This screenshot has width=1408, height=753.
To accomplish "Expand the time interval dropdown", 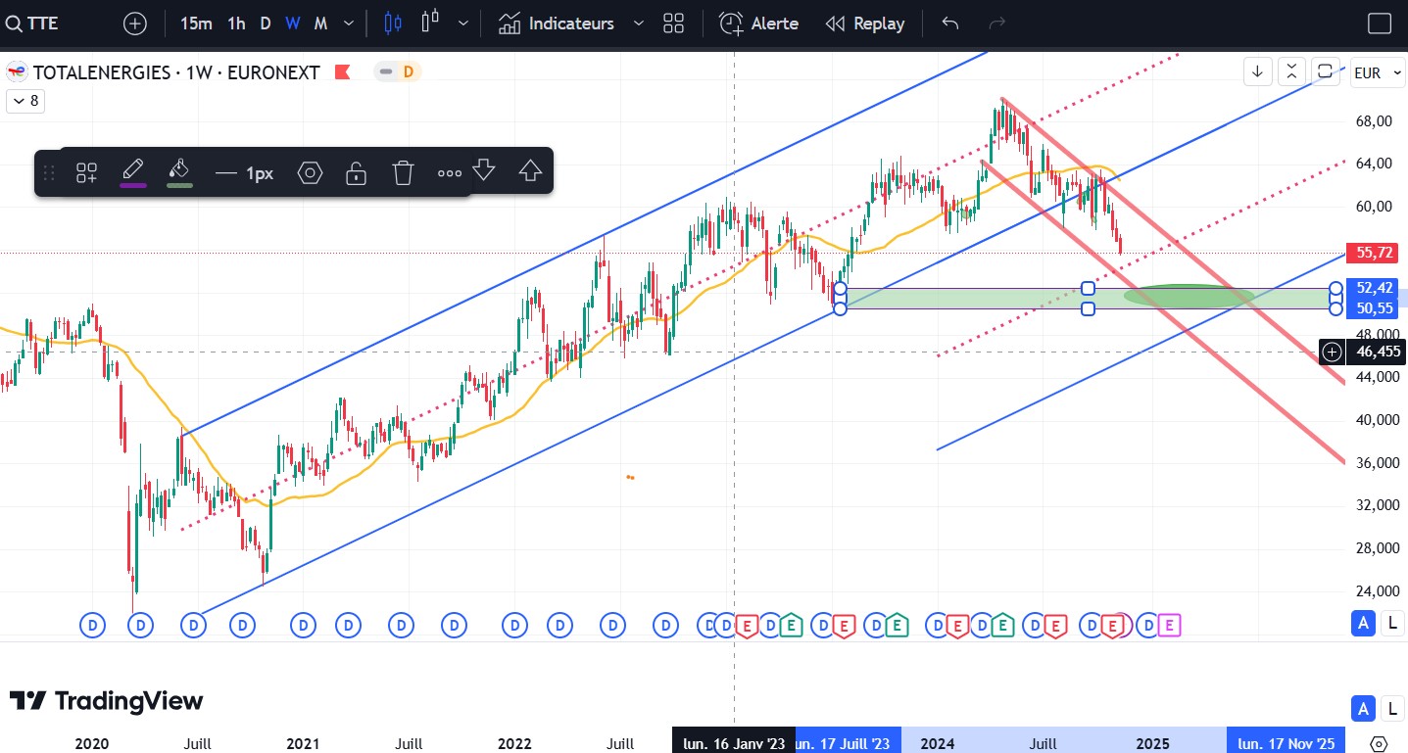I will coord(349,24).
